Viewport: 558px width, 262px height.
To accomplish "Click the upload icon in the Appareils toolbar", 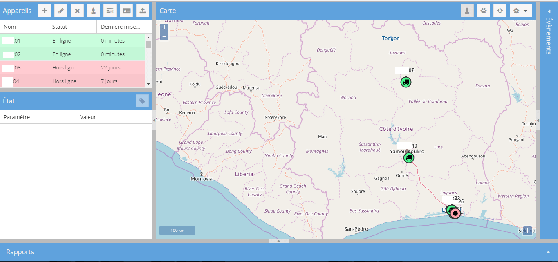I will 143,11.
